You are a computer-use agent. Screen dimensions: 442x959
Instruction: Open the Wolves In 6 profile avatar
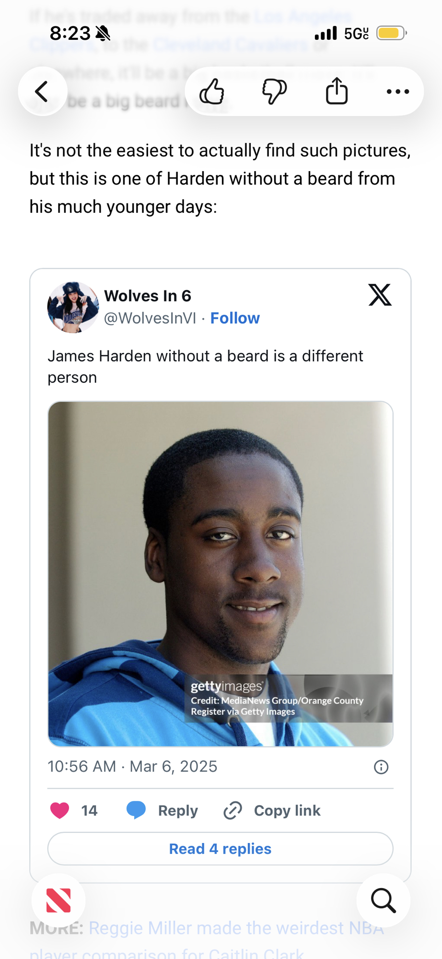[x=73, y=307]
